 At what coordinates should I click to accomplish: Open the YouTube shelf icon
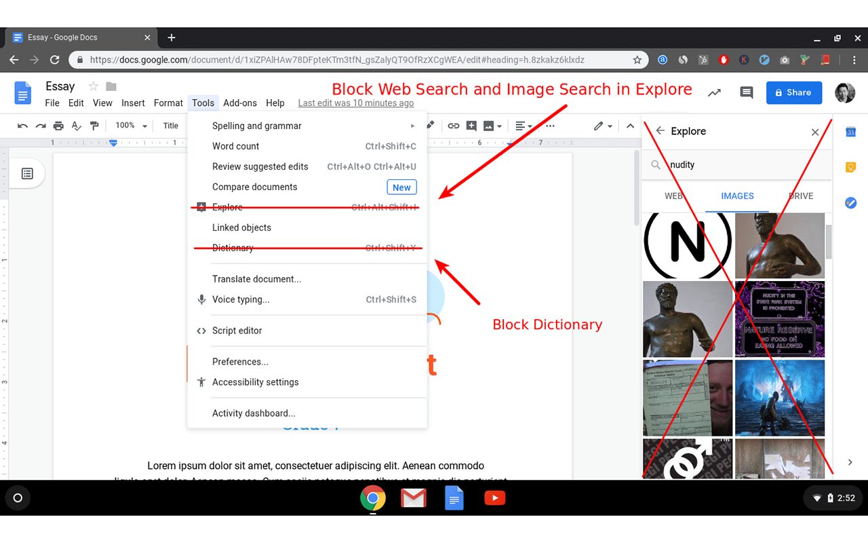click(494, 499)
